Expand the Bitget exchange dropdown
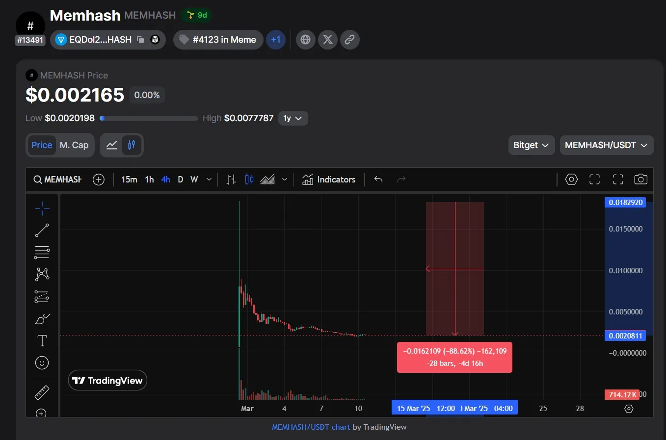 click(x=531, y=145)
